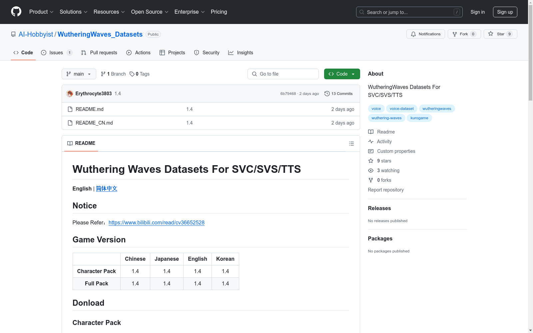Image resolution: width=533 pixels, height=333 pixels.
Task: Switch to the Pull requests tab
Action: [x=99, y=53]
